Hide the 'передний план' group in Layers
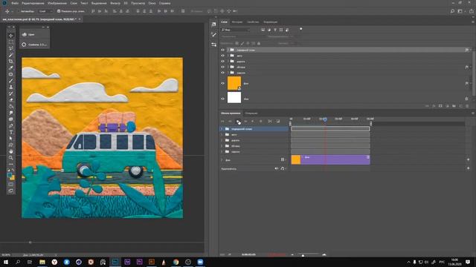The height and width of the screenshot is (267, 476). click(222, 50)
